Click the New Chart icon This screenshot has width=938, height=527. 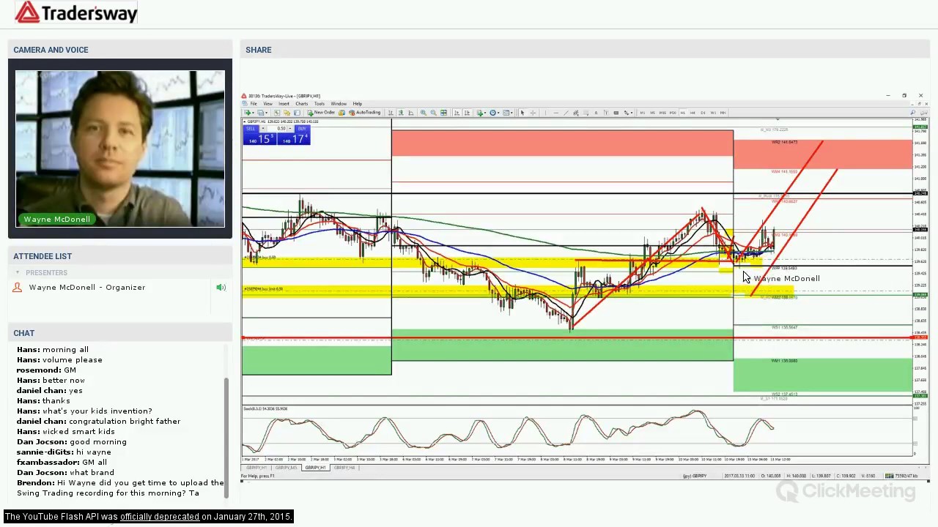click(x=248, y=112)
